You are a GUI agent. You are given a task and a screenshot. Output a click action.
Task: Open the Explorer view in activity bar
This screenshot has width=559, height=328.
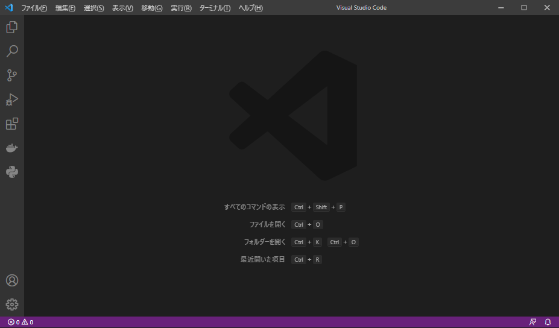coord(12,27)
